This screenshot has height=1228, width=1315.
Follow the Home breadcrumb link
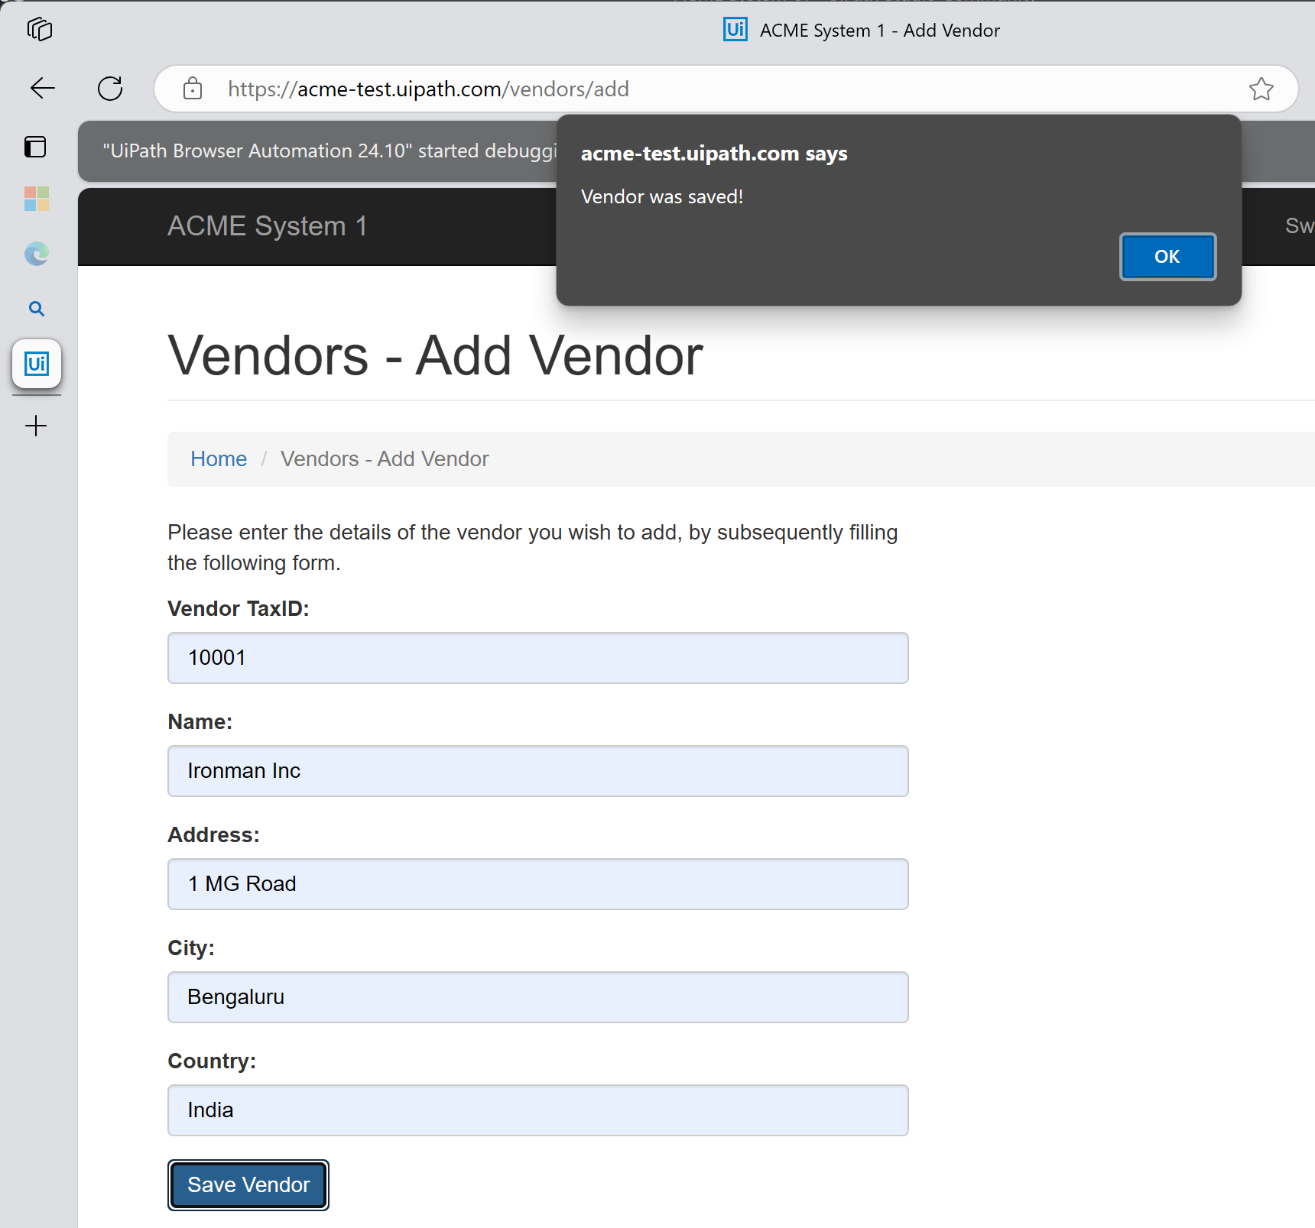click(219, 458)
